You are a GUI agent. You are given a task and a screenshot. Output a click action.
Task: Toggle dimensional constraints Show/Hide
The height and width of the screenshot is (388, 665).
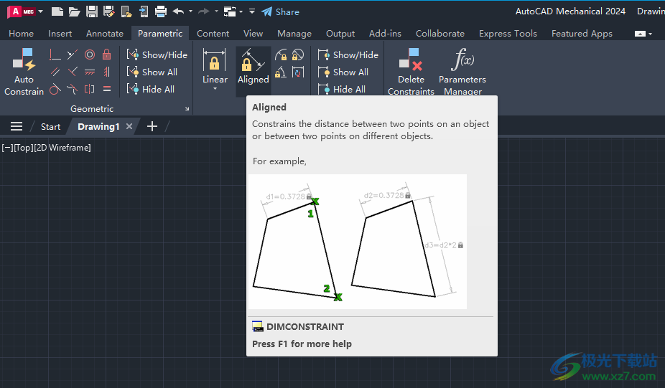[x=348, y=55]
